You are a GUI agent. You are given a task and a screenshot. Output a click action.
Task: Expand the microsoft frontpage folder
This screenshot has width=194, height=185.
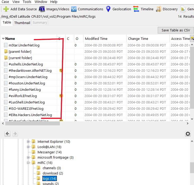[x=28, y=158]
